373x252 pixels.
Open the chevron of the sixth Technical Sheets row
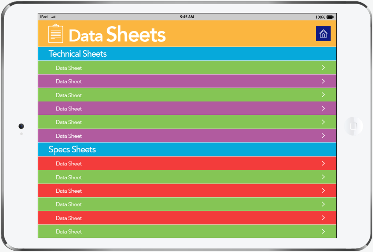pos(323,136)
